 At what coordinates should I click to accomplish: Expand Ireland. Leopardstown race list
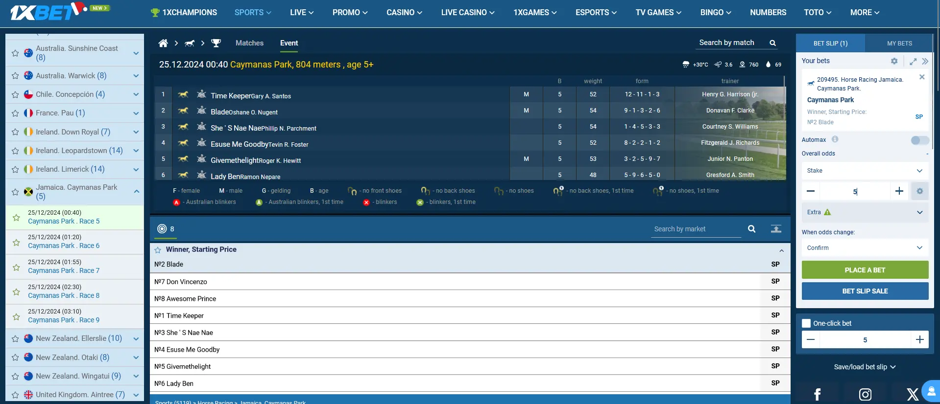click(x=136, y=151)
